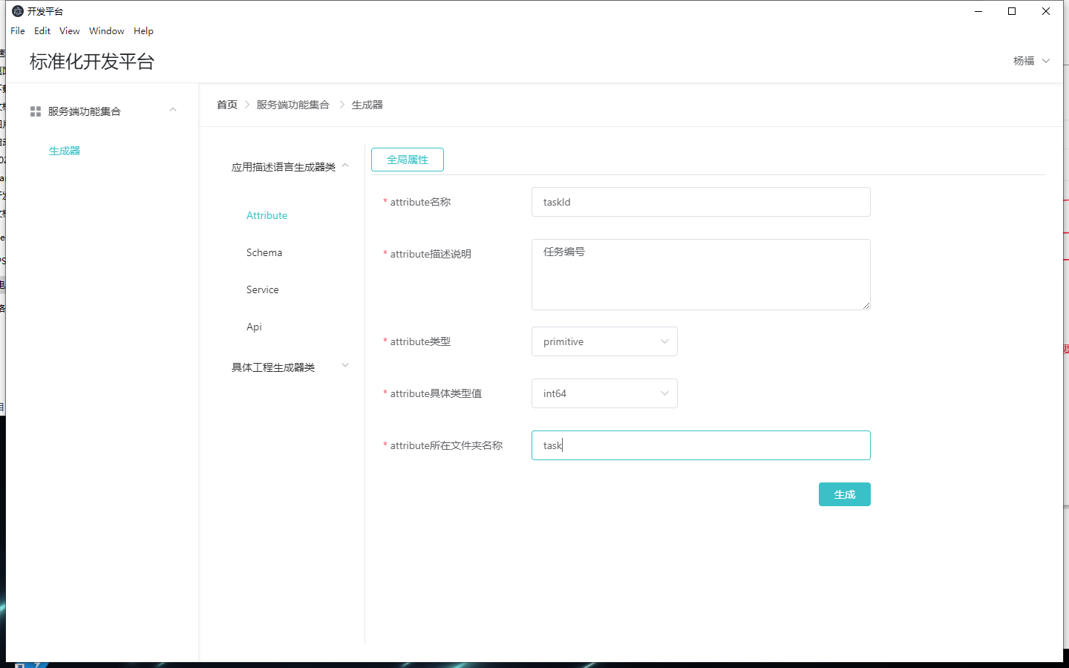The height and width of the screenshot is (668, 1069).
Task: Click the 标准化开发平台 header title
Action: pyautogui.click(x=92, y=62)
